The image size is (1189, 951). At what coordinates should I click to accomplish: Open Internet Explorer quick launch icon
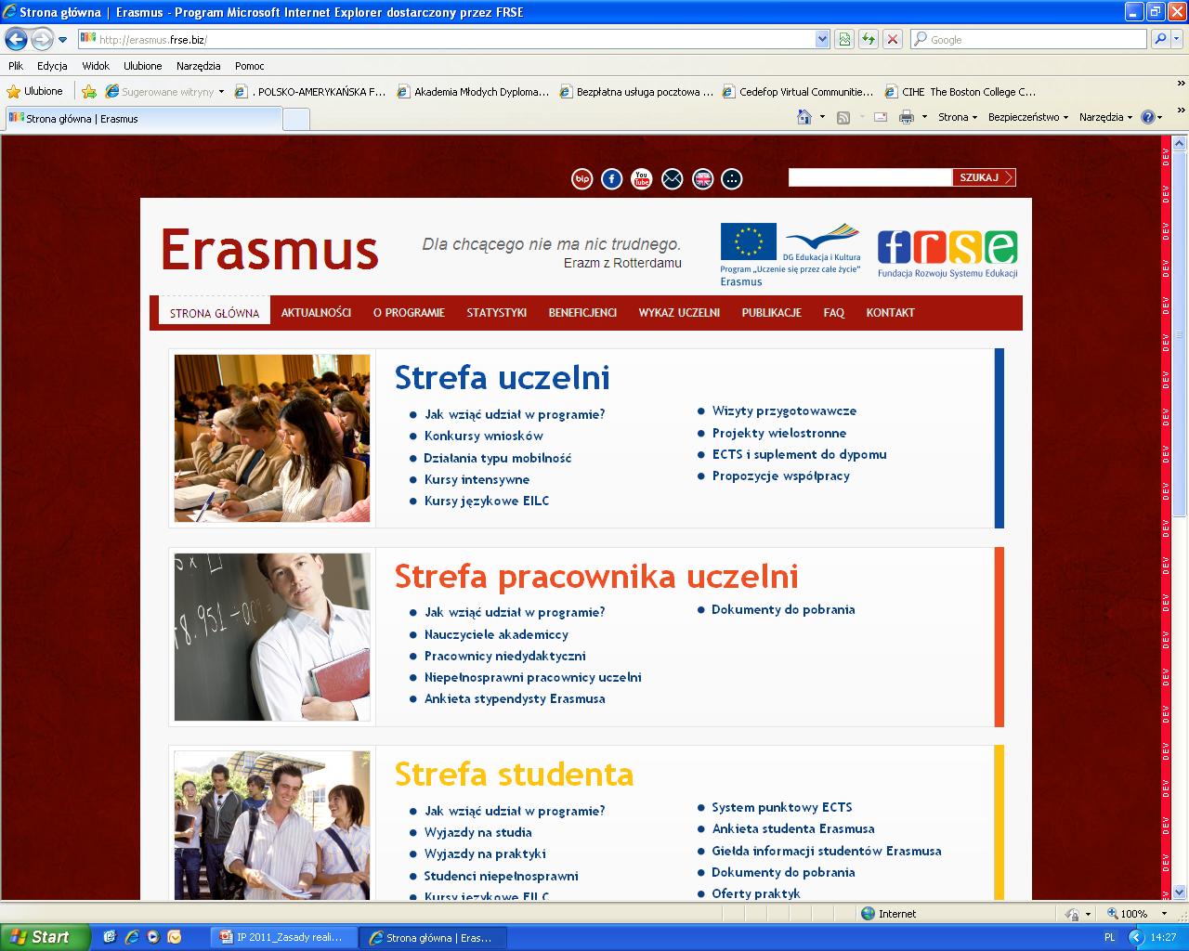point(131,937)
